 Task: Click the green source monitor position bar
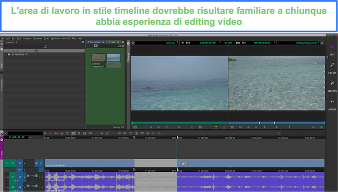179,123
